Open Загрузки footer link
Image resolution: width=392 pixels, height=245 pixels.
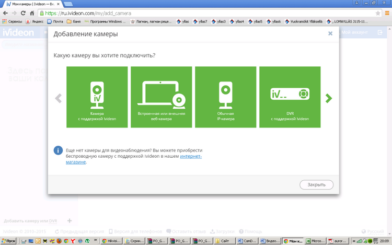point(222,231)
